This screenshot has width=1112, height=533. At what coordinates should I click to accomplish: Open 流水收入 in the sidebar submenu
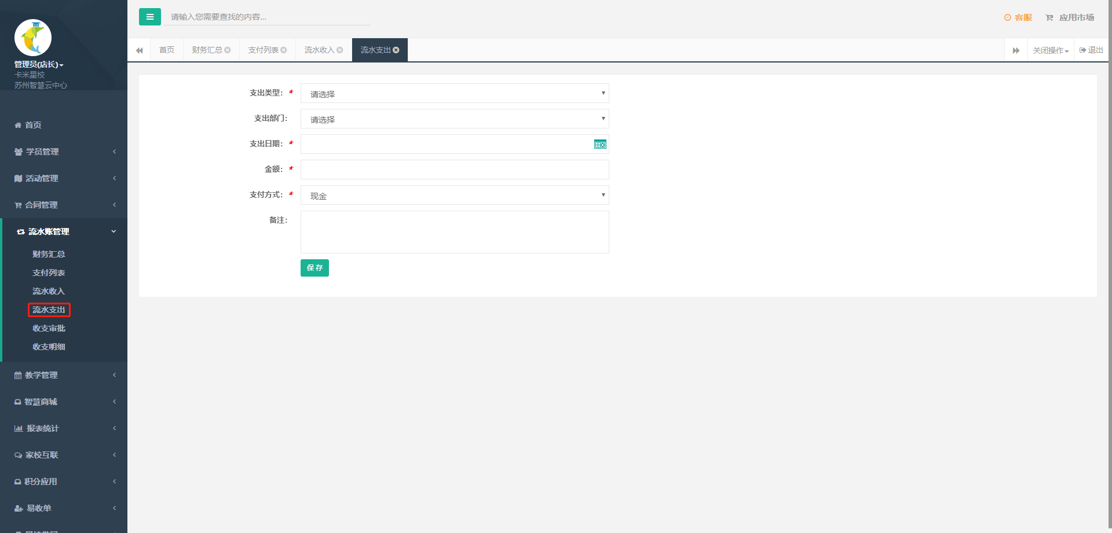click(x=49, y=291)
